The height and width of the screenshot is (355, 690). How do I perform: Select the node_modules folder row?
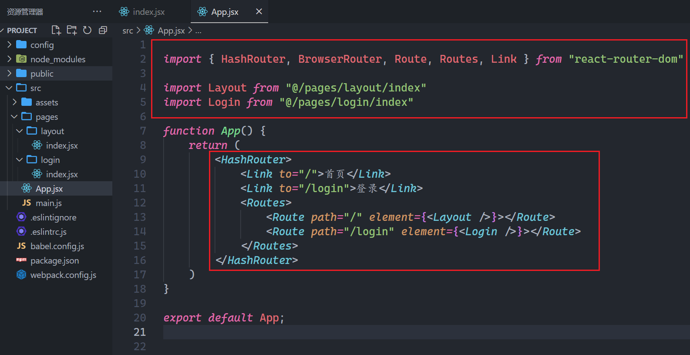pyautogui.click(x=56, y=59)
